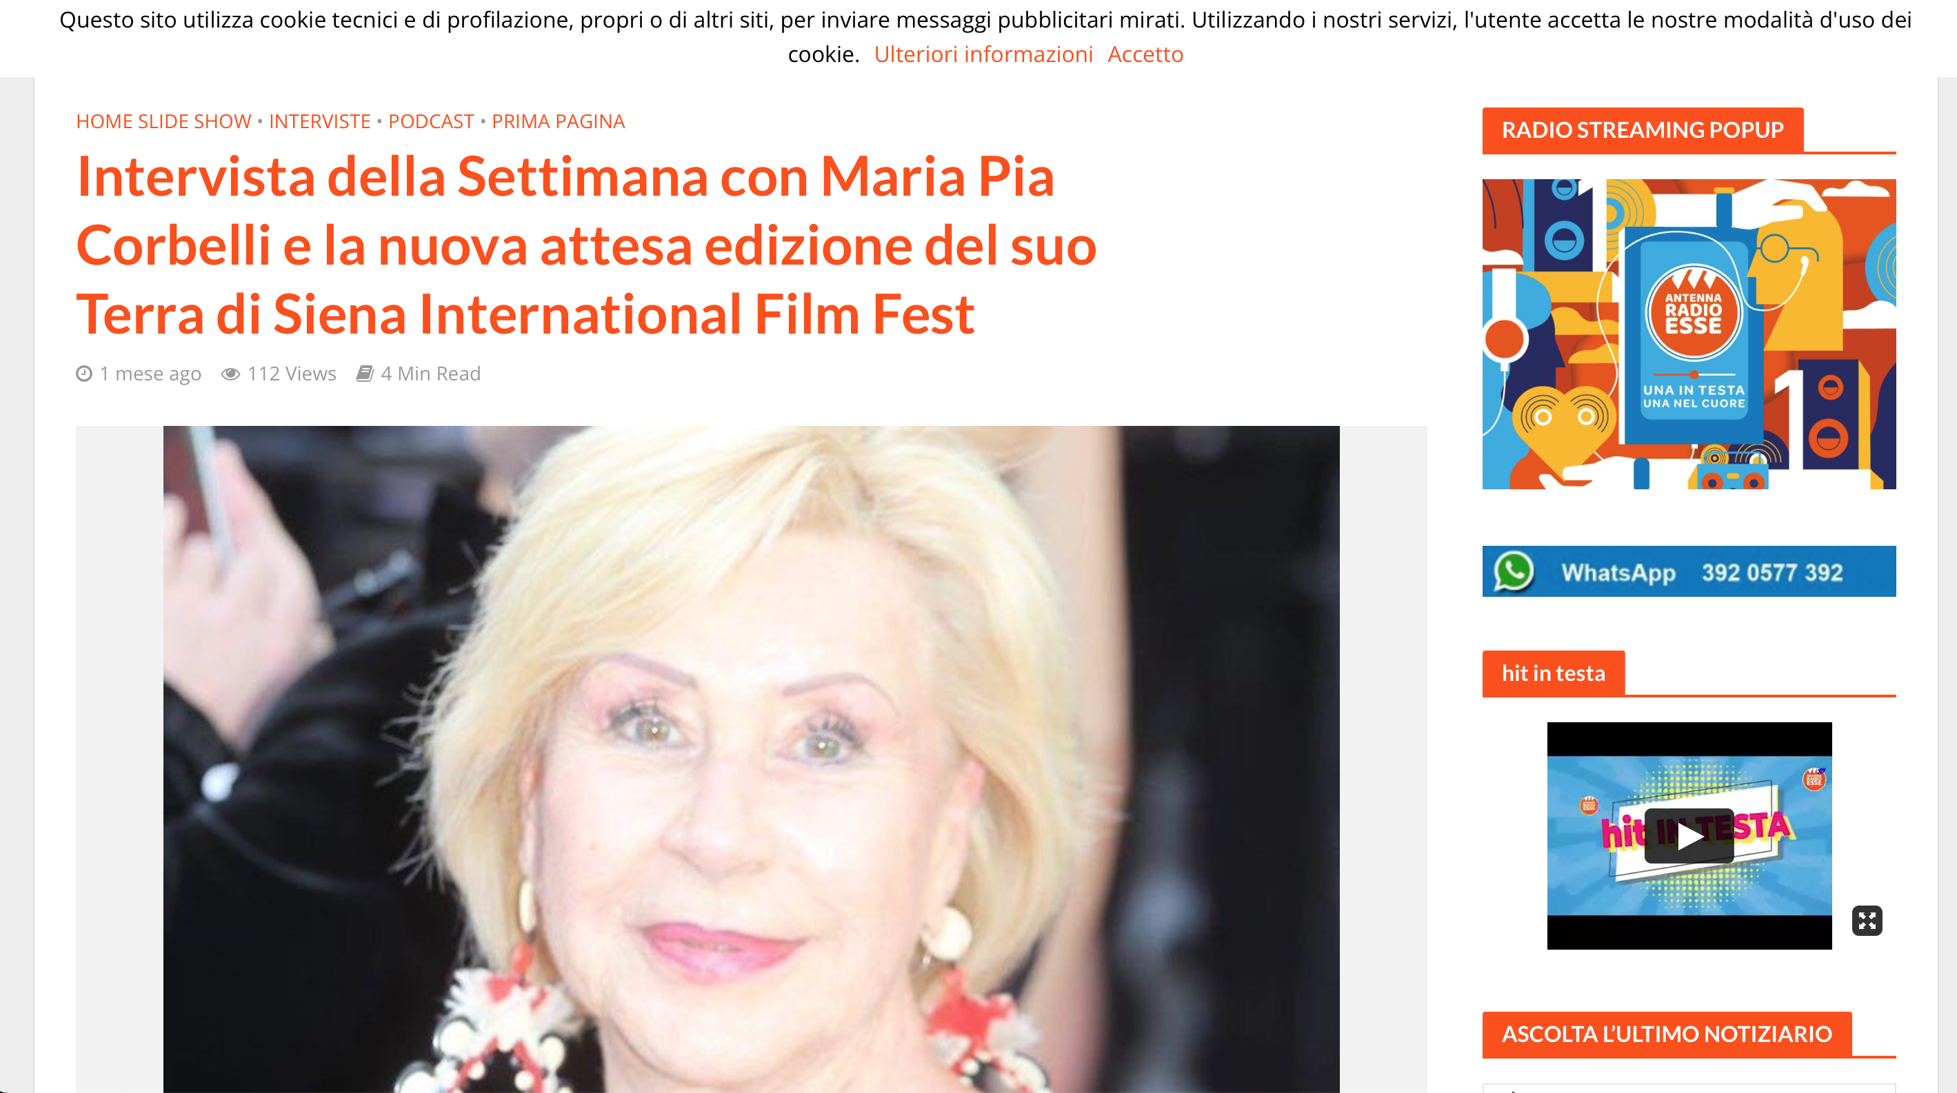The width and height of the screenshot is (1957, 1093).
Task: Click the article title about Maria Pia Corbelli
Action: coord(585,245)
